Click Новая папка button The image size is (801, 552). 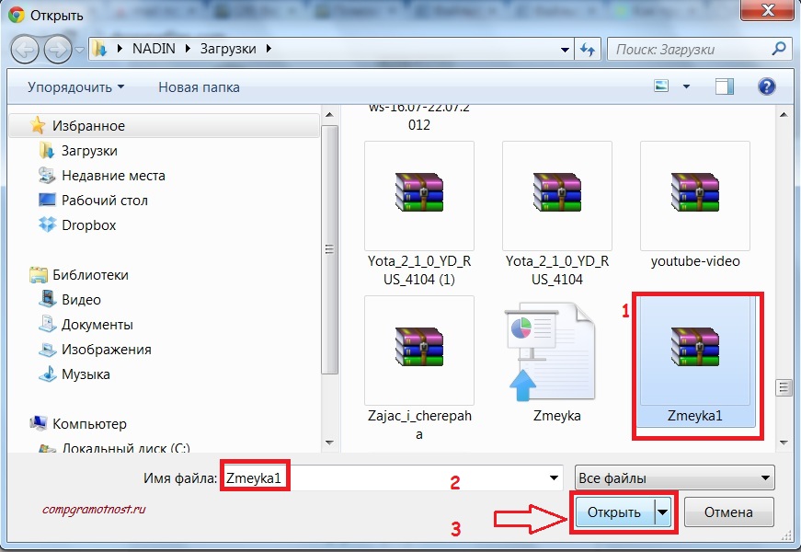(199, 86)
